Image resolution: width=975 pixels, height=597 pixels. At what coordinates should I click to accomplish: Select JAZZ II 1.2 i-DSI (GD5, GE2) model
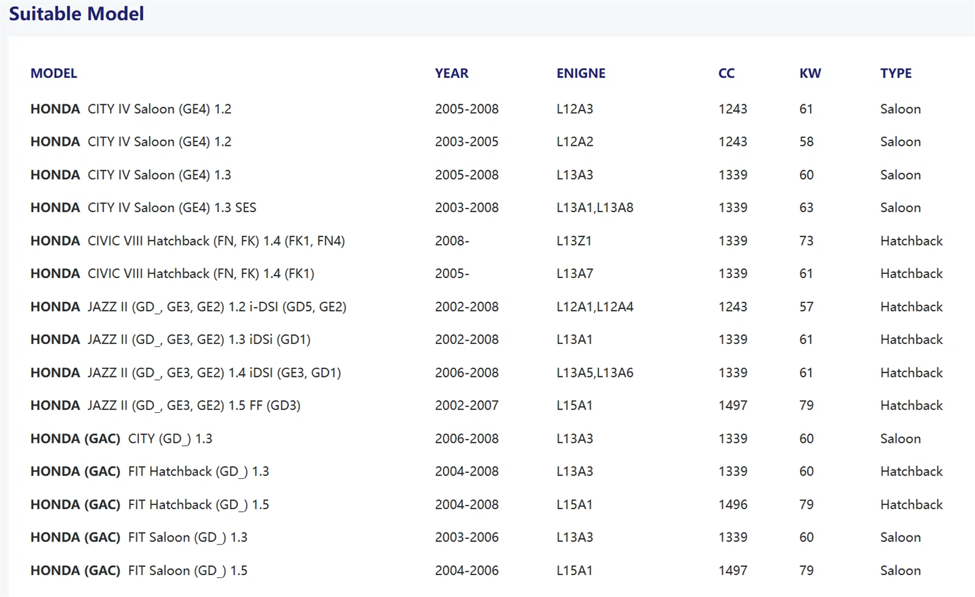[x=188, y=307]
